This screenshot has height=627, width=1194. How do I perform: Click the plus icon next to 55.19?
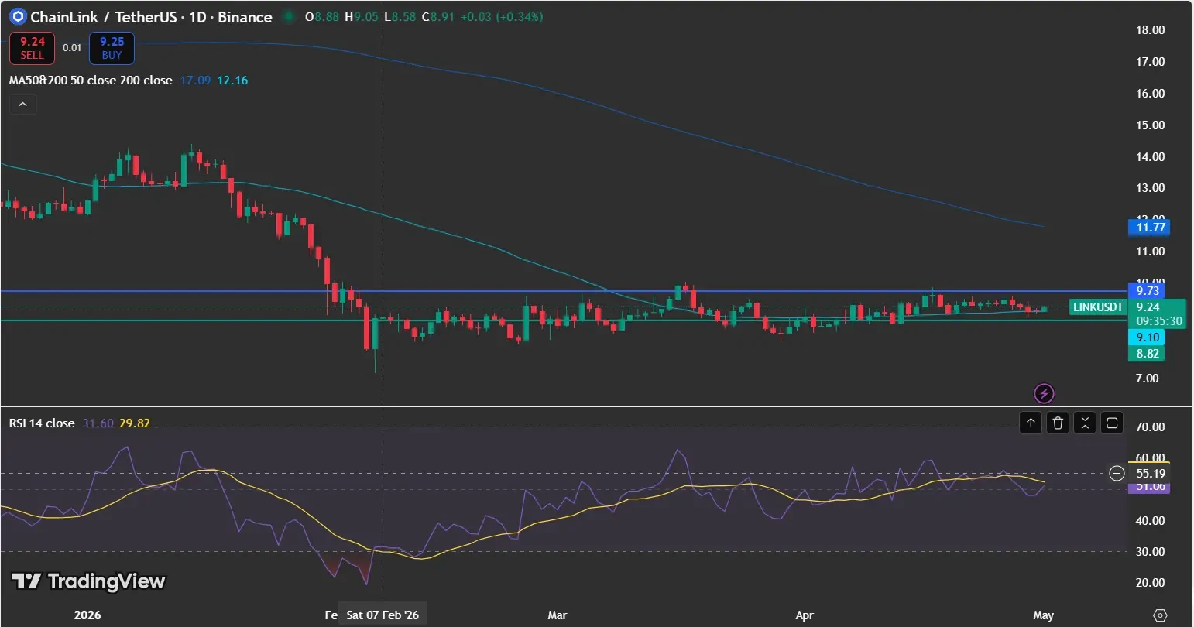coord(1117,473)
